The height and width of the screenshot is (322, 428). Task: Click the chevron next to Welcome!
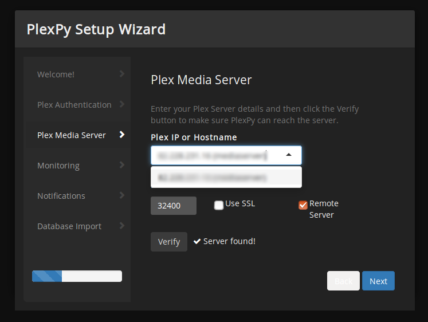[x=122, y=74]
